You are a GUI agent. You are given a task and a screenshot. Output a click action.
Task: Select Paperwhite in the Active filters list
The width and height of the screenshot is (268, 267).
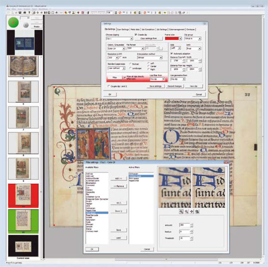click(134, 181)
